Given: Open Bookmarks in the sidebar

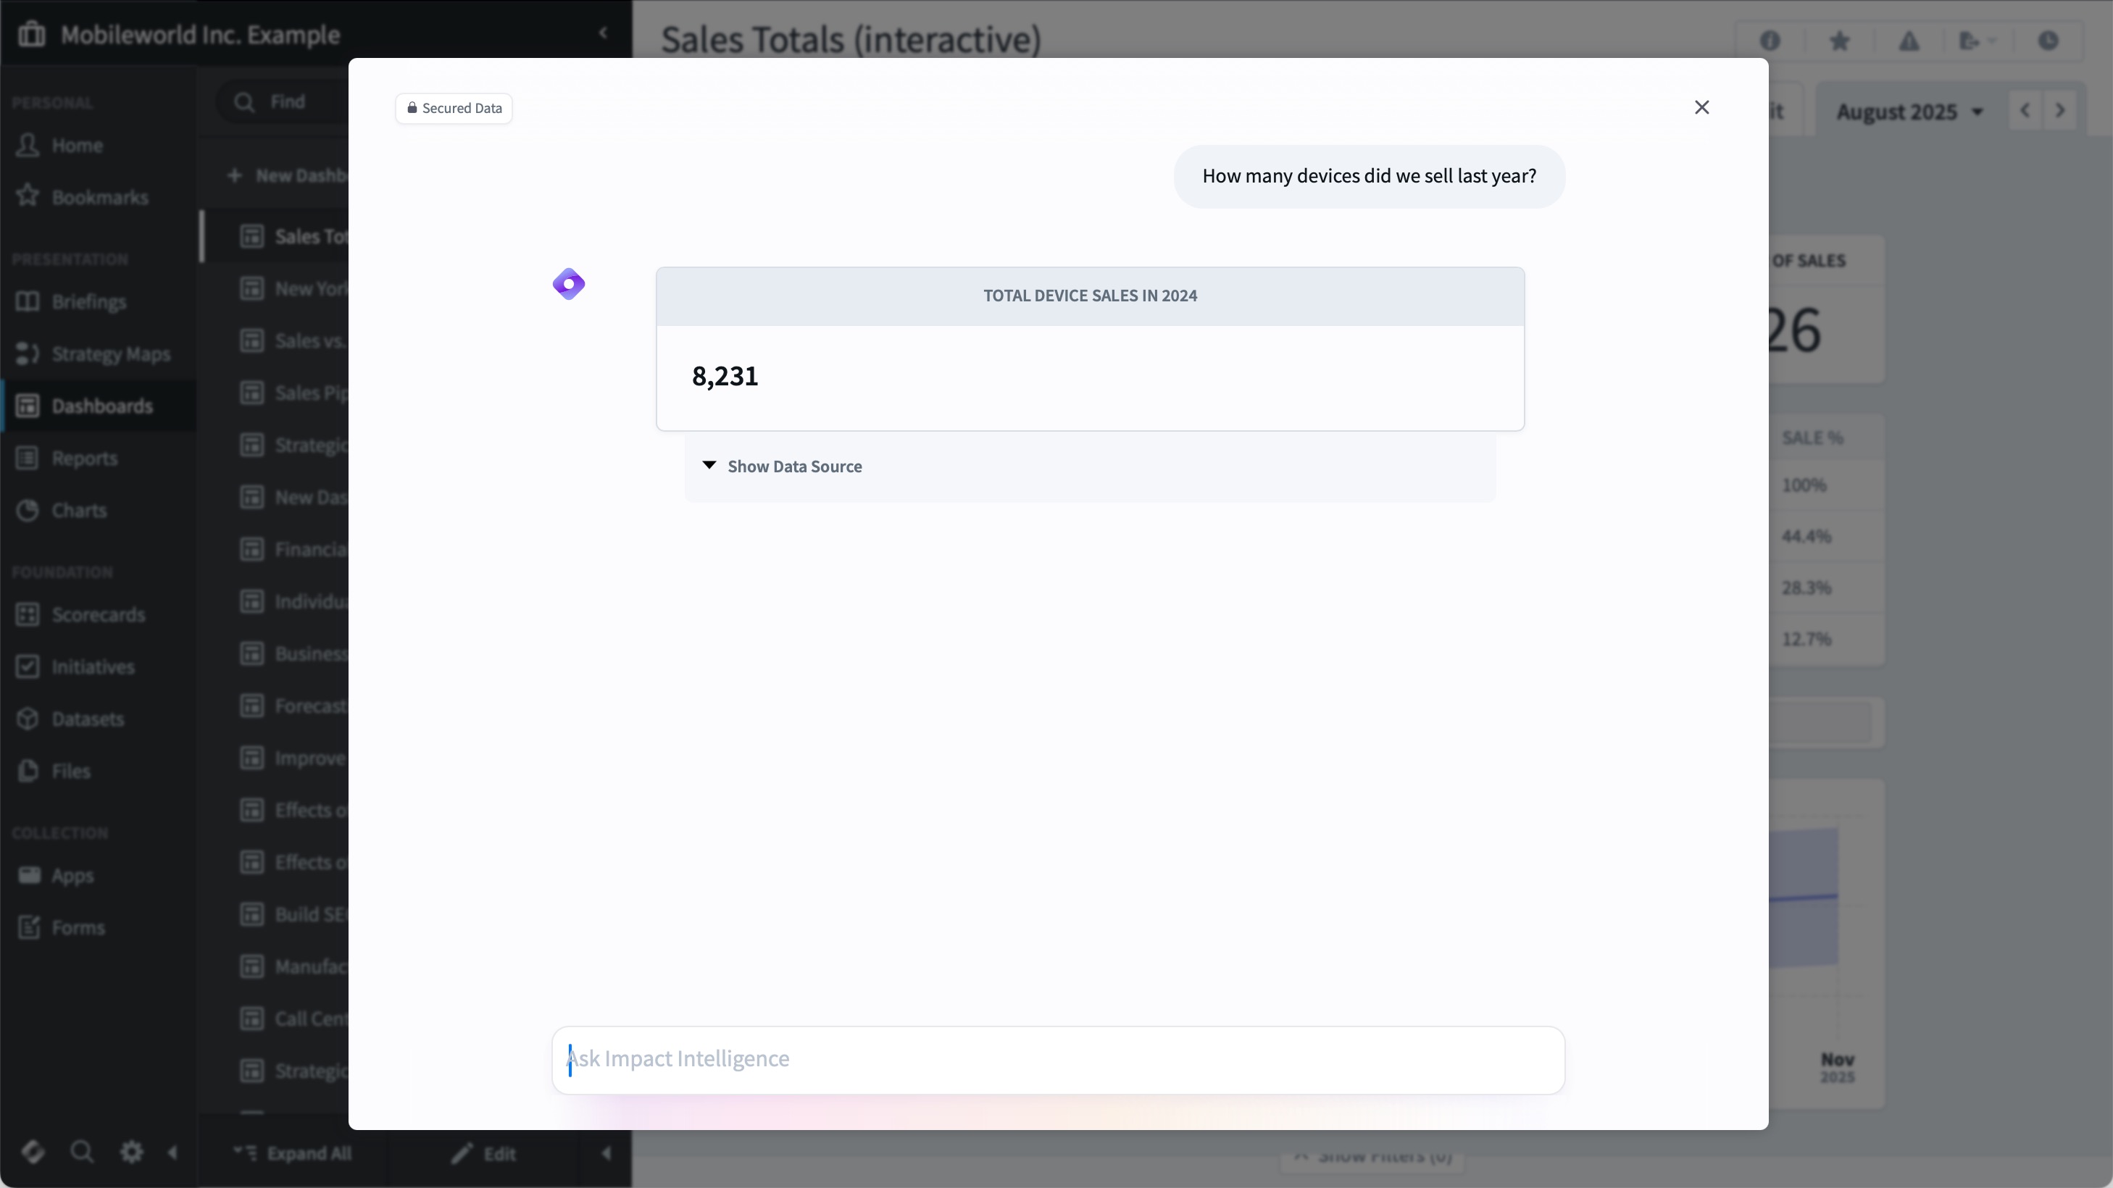Looking at the screenshot, I should pyautogui.click(x=100, y=198).
